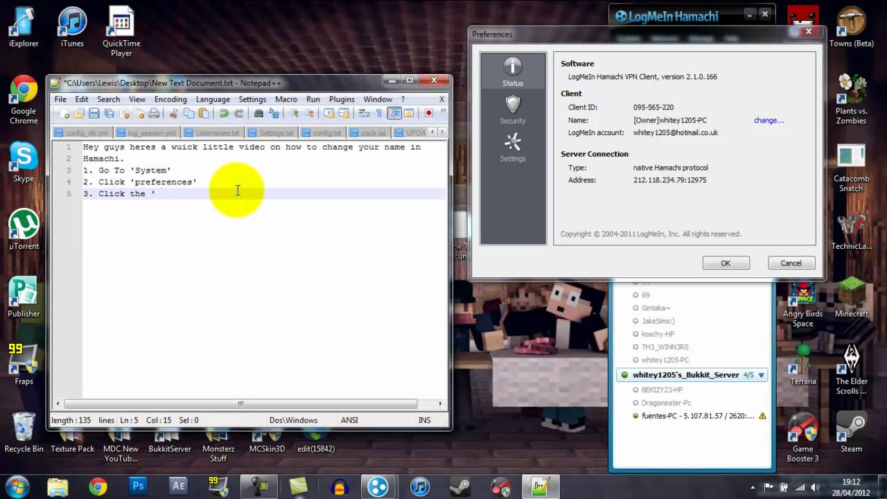Toggle word wrap toolbar icon
Image resolution: width=887 pixels, height=499 pixels.
(364, 114)
